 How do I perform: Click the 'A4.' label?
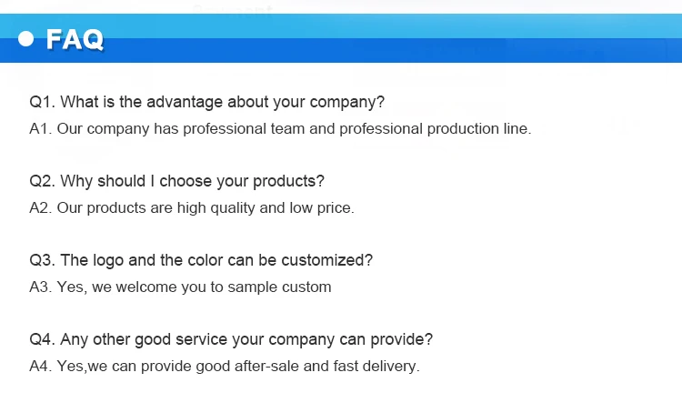(41, 367)
